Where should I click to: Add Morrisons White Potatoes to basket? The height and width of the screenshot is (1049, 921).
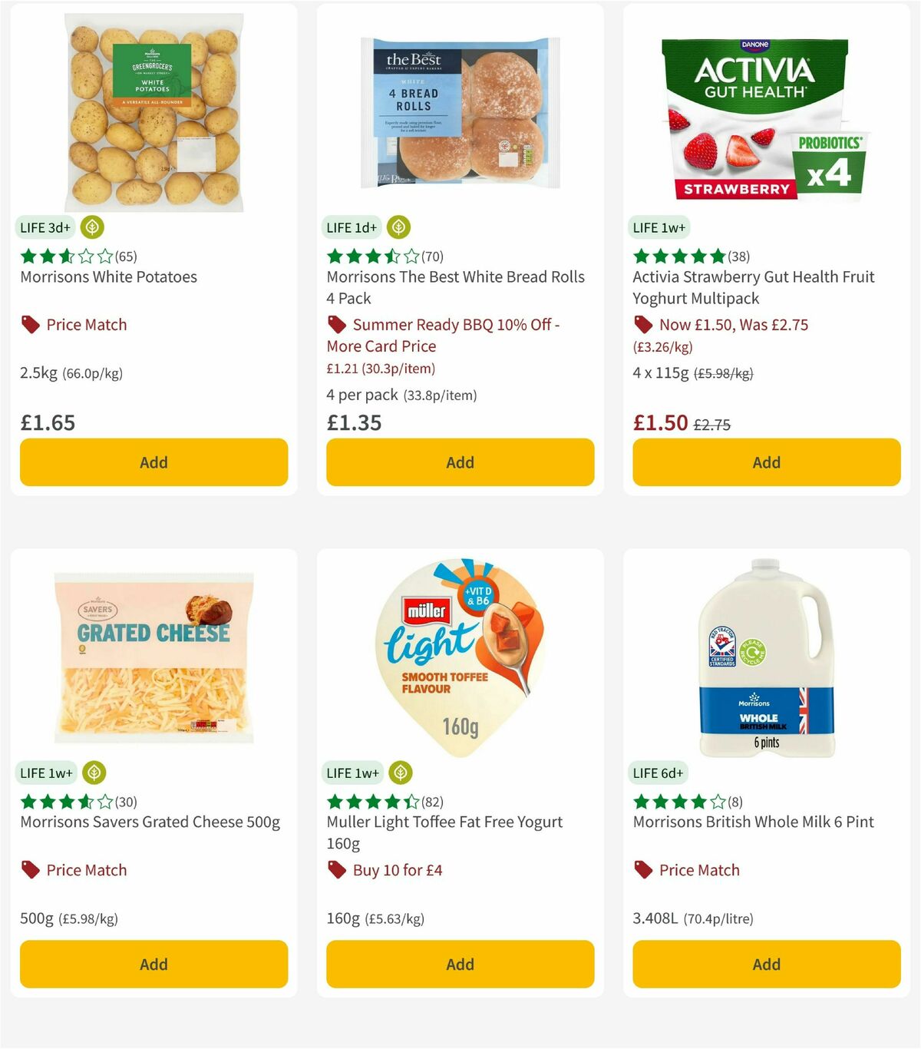(153, 462)
